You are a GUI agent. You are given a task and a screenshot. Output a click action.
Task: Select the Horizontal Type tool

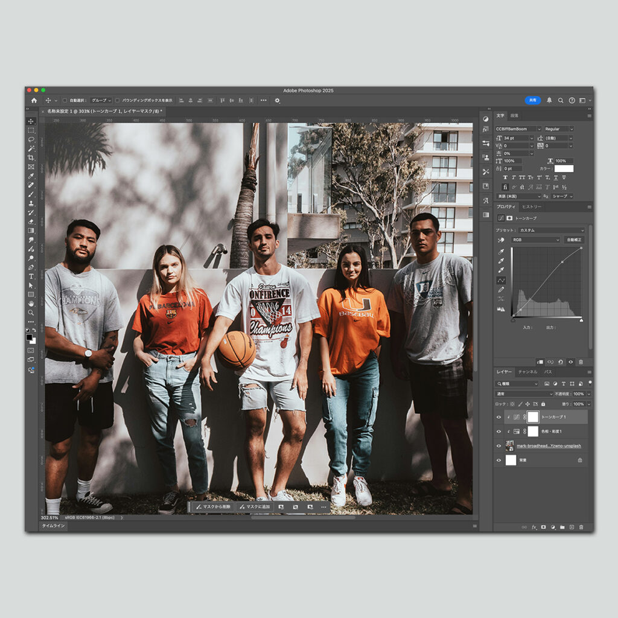coord(31,276)
